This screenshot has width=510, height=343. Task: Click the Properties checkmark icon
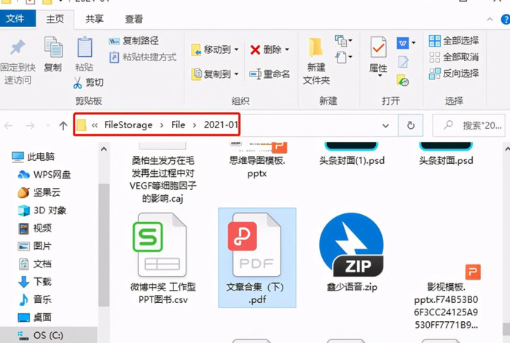pos(378,47)
